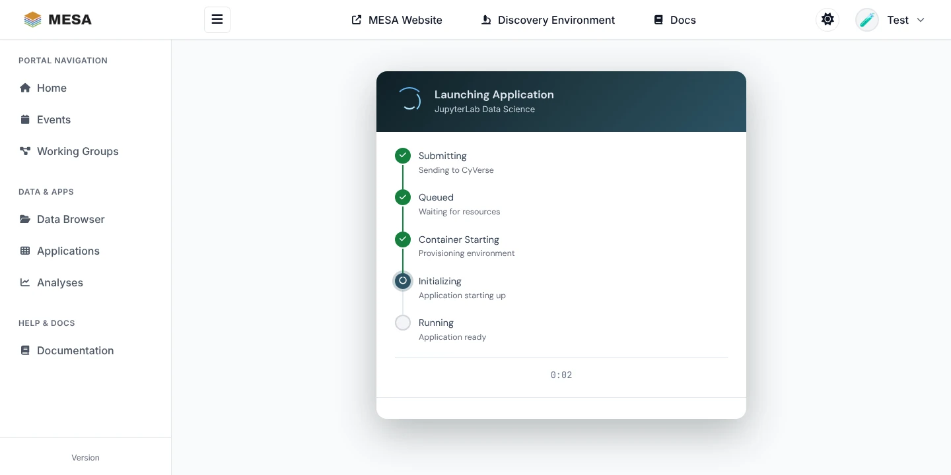Click the Version text in sidebar footer

[86, 458]
